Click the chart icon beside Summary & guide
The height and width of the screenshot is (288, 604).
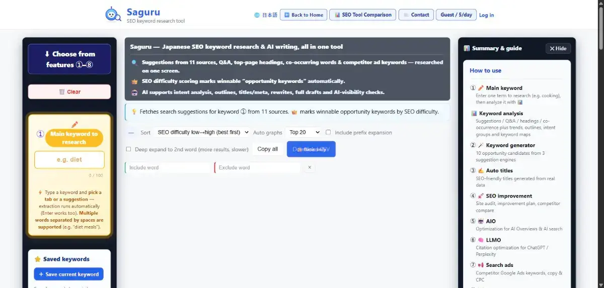coord(467,48)
